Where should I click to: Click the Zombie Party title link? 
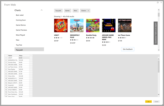(x=91, y=35)
